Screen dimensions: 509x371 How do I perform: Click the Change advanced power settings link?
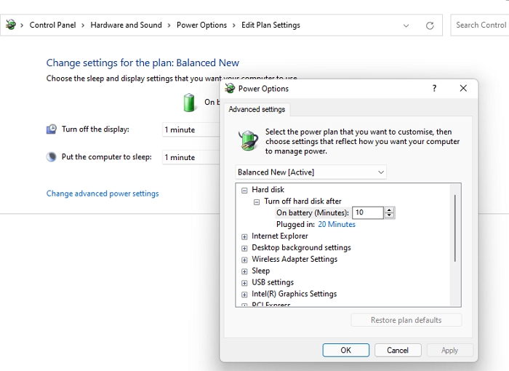tap(103, 194)
